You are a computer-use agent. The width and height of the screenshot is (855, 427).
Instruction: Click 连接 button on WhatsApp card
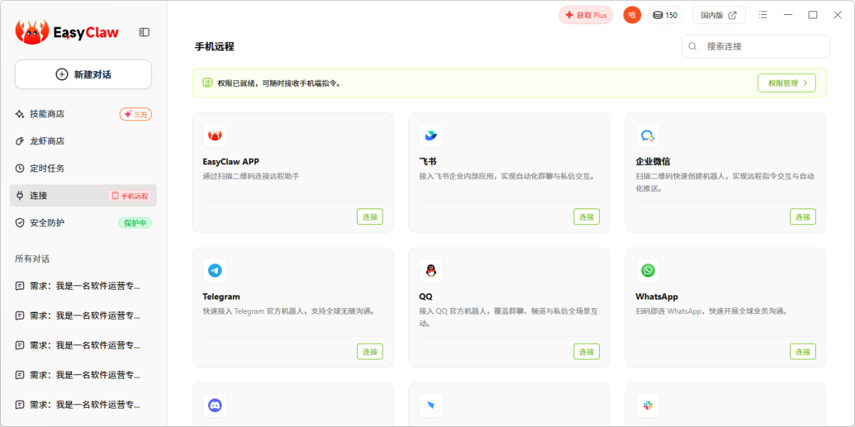[802, 352]
